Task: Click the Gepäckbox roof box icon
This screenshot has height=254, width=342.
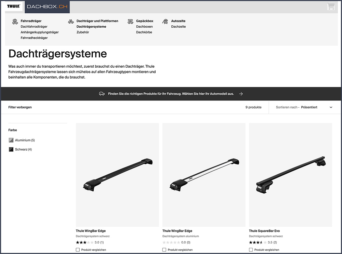Action: [x=130, y=22]
